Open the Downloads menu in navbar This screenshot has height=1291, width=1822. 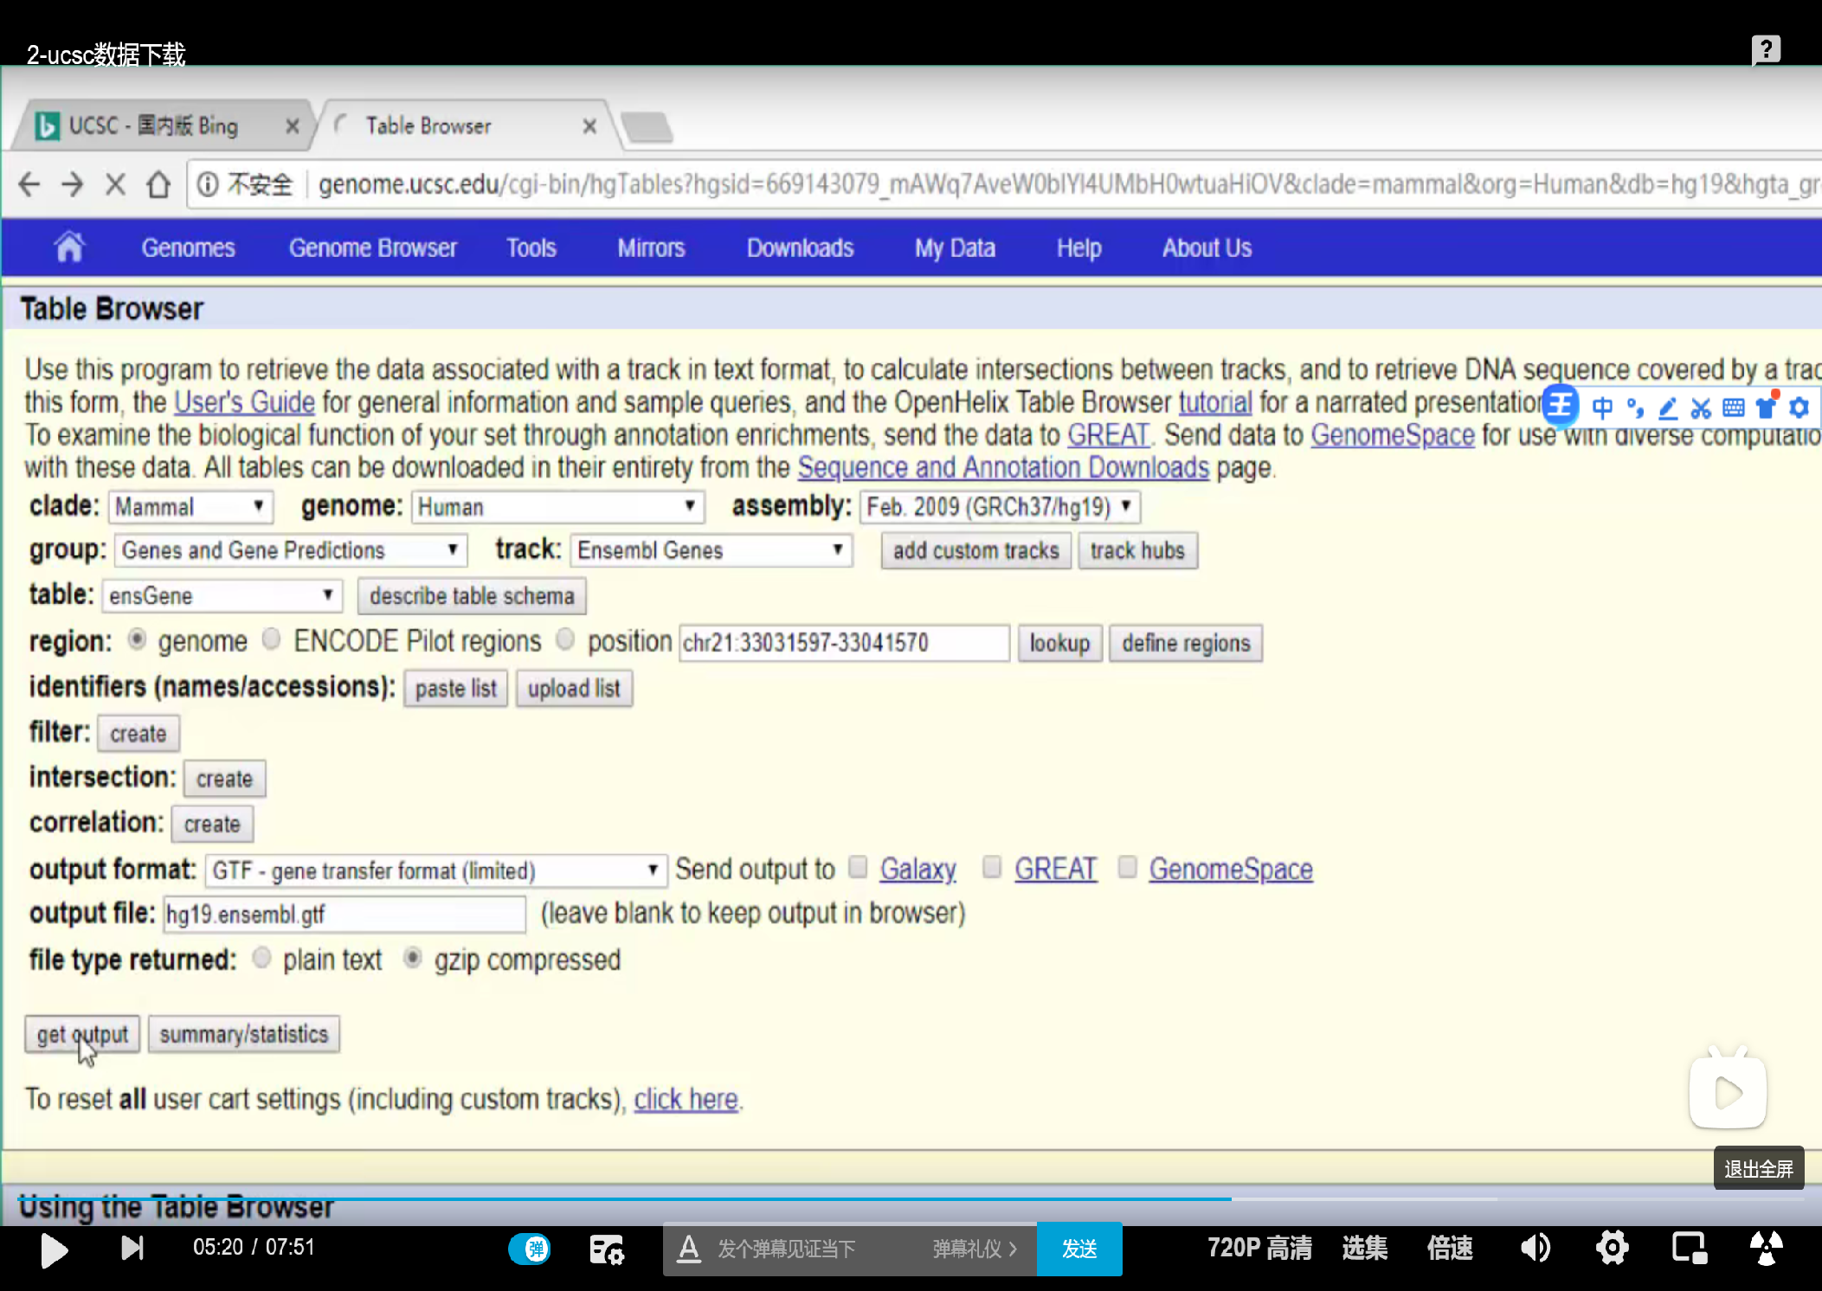[x=800, y=248]
